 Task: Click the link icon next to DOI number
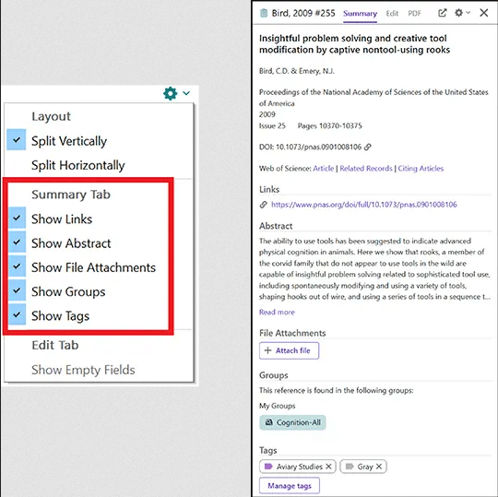click(368, 147)
